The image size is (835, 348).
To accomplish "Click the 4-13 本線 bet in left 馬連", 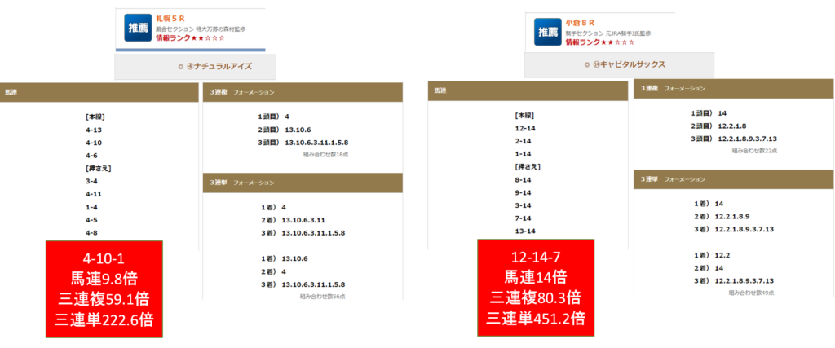I will [94, 129].
